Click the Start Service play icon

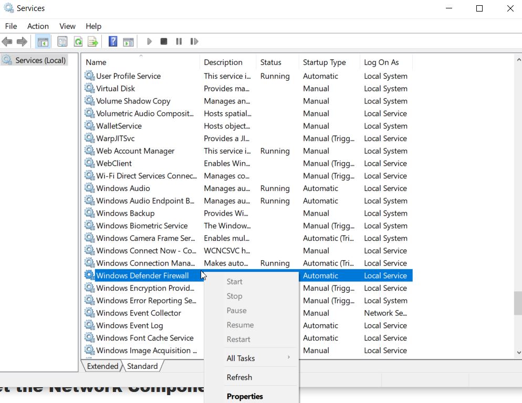tap(149, 41)
